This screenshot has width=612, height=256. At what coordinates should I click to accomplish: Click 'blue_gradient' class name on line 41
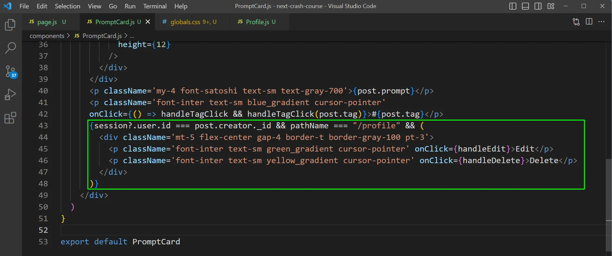[278, 103]
